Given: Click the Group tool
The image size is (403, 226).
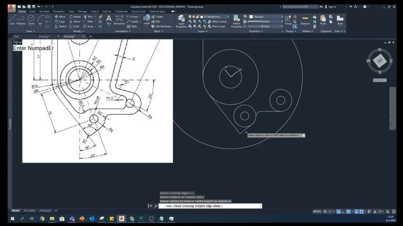Looking at the screenshot, I should (288, 19).
